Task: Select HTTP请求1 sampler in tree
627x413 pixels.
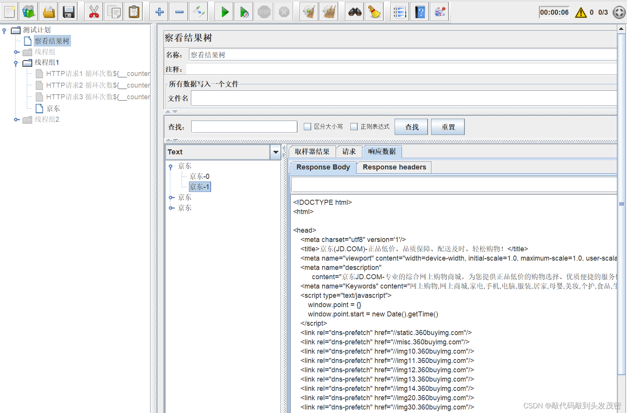Action: [x=98, y=74]
